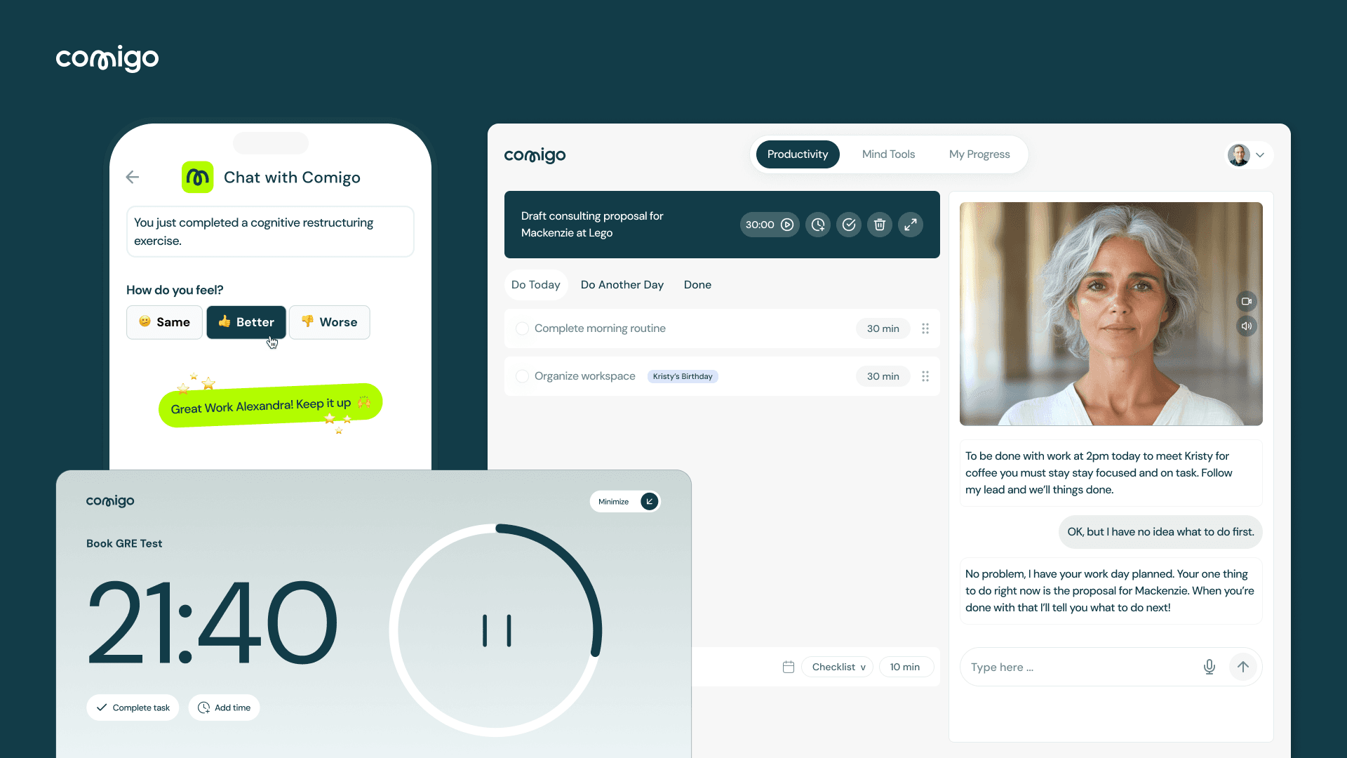The width and height of the screenshot is (1347, 758).
Task: Click the microphone input icon
Action: [1209, 666]
